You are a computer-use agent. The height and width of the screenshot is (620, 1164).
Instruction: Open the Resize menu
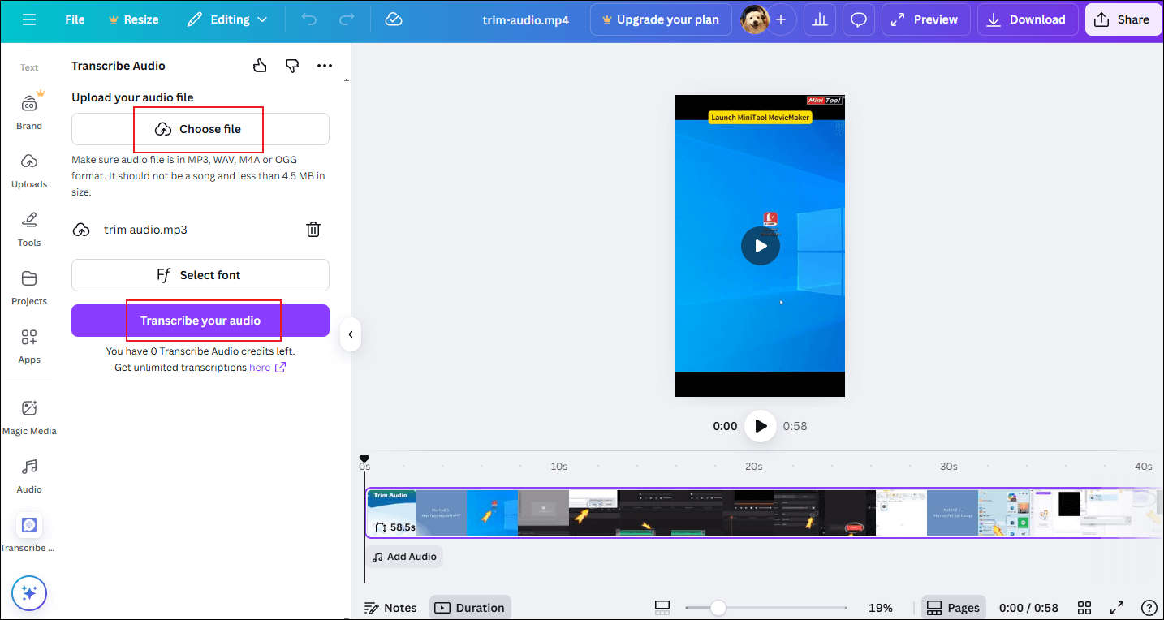(x=134, y=19)
